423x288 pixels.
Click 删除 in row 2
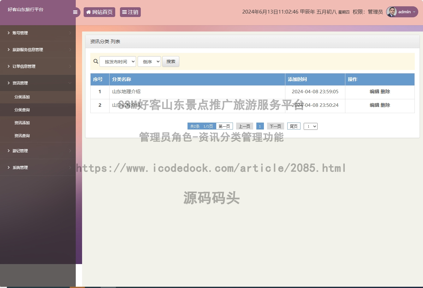tap(385, 105)
